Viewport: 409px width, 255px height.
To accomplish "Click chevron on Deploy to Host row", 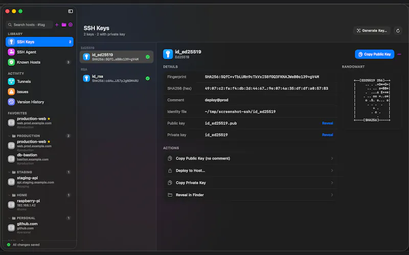I will coord(332,171).
